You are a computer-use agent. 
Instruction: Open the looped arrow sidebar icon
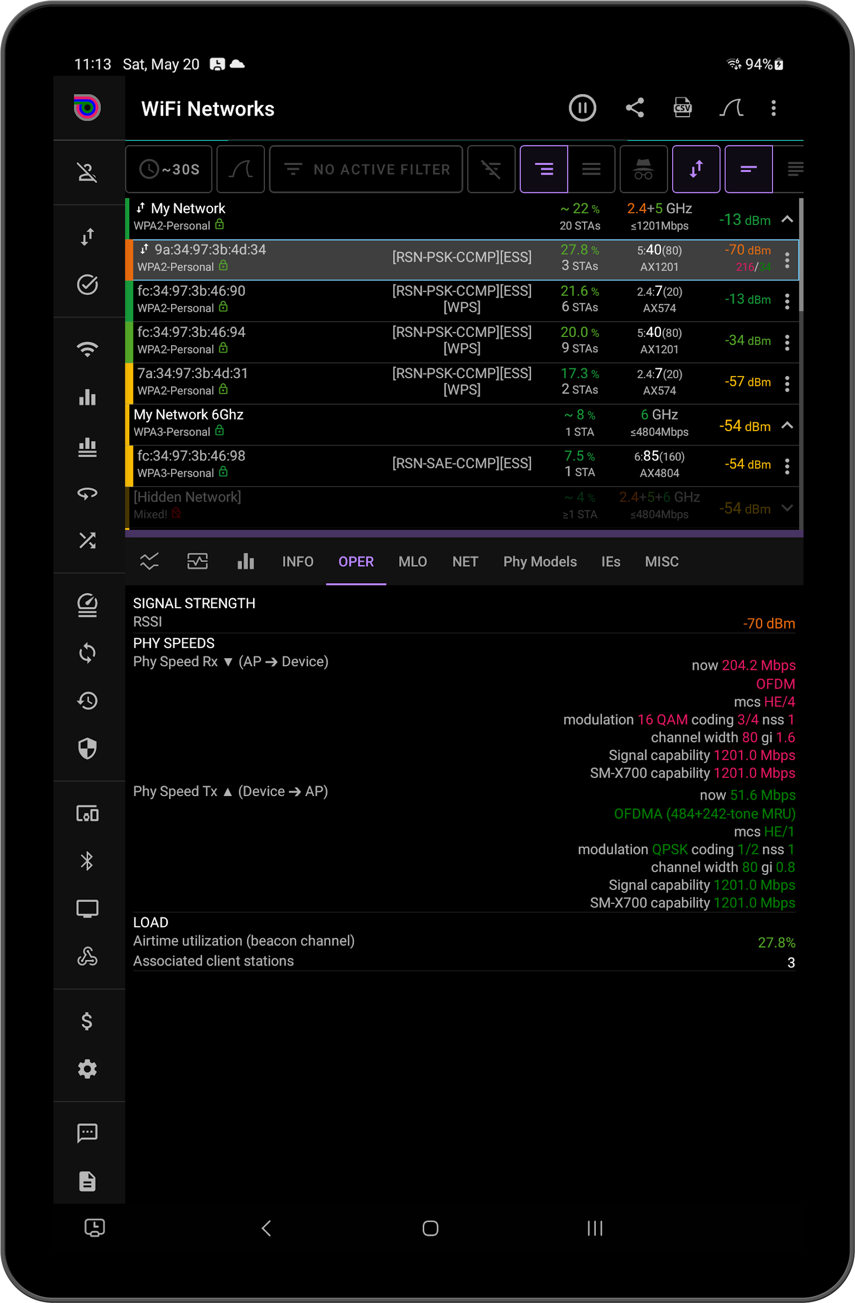pyautogui.click(x=87, y=493)
